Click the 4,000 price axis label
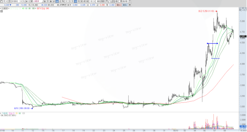Viewport: 247px width, 132px height. 242,64
